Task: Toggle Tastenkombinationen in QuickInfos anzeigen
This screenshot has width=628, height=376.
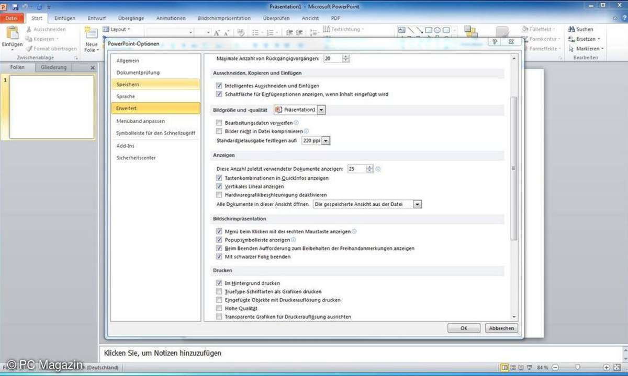Action: (219, 178)
